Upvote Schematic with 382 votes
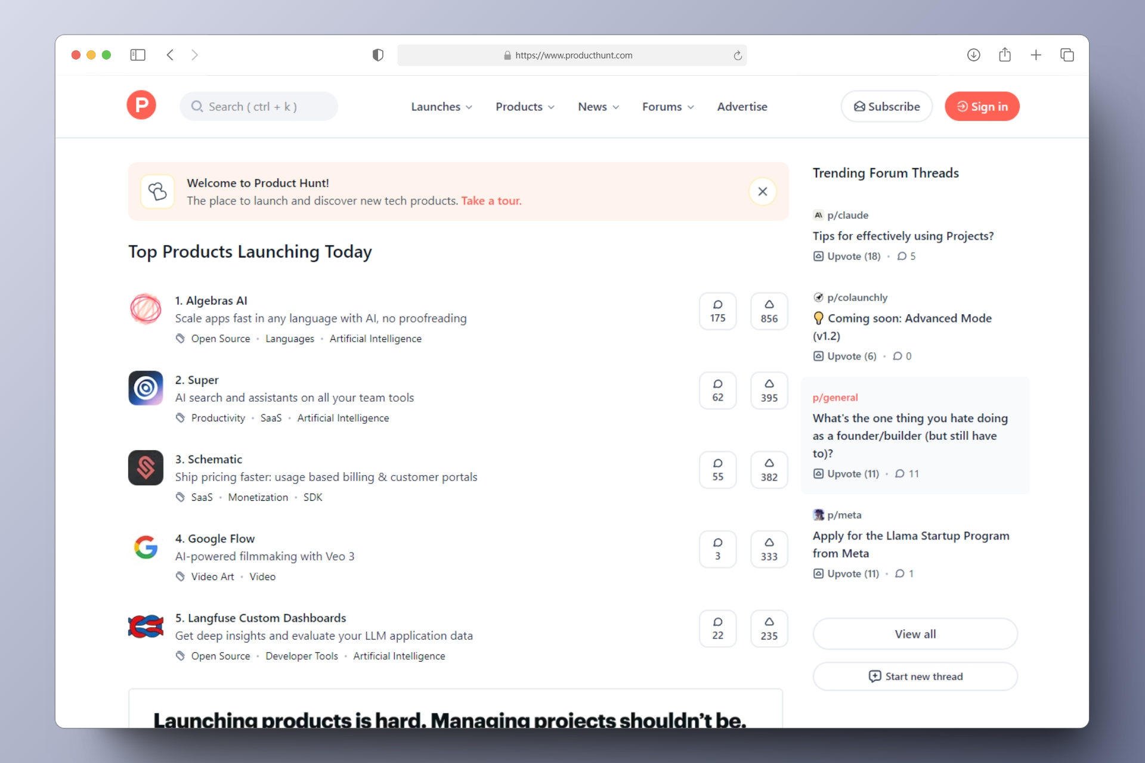Screen dimensions: 1145x763 769,470
